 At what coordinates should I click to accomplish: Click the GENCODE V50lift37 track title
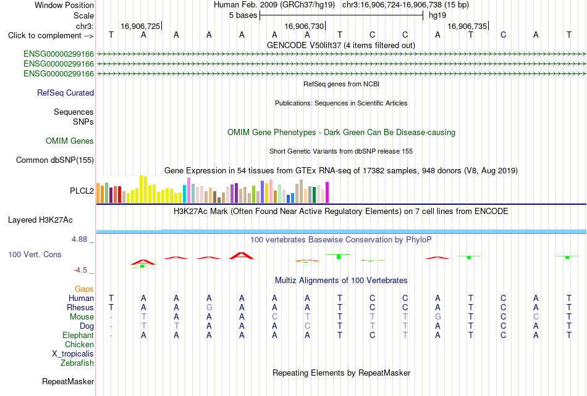[x=341, y=46]
